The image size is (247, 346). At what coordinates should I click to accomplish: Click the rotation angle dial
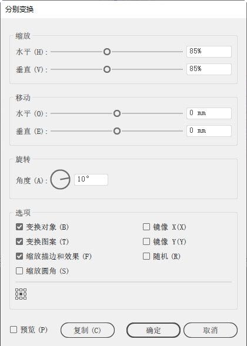coord(60,179)
